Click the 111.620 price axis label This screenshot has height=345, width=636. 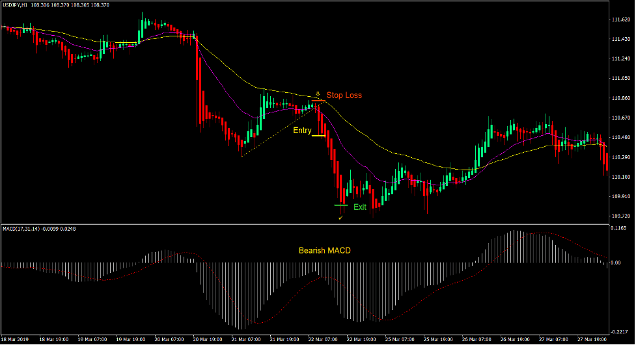(621, 20)
